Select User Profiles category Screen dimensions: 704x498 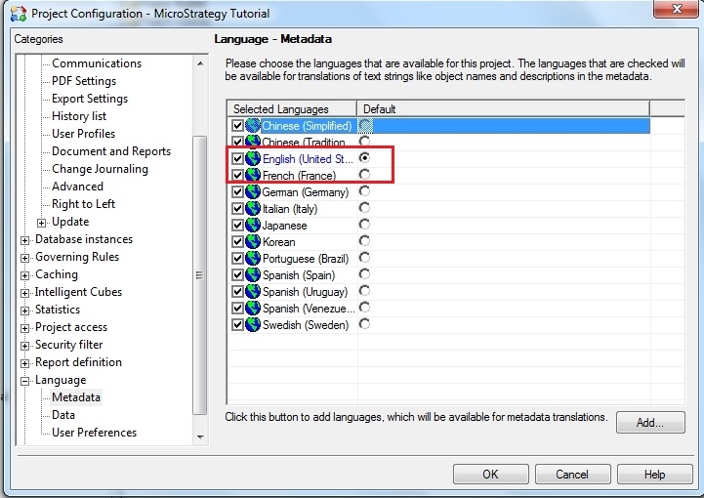84,134
